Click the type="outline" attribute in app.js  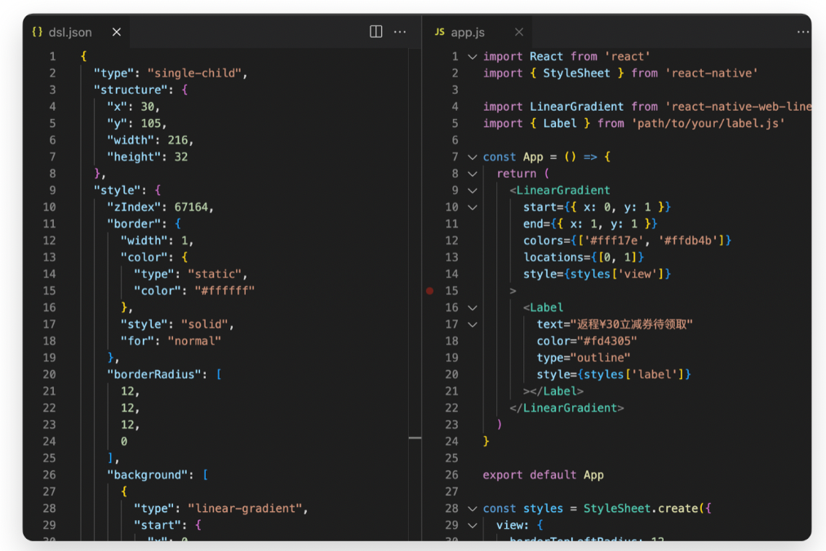pyautogui.click(x=583, y=358)
